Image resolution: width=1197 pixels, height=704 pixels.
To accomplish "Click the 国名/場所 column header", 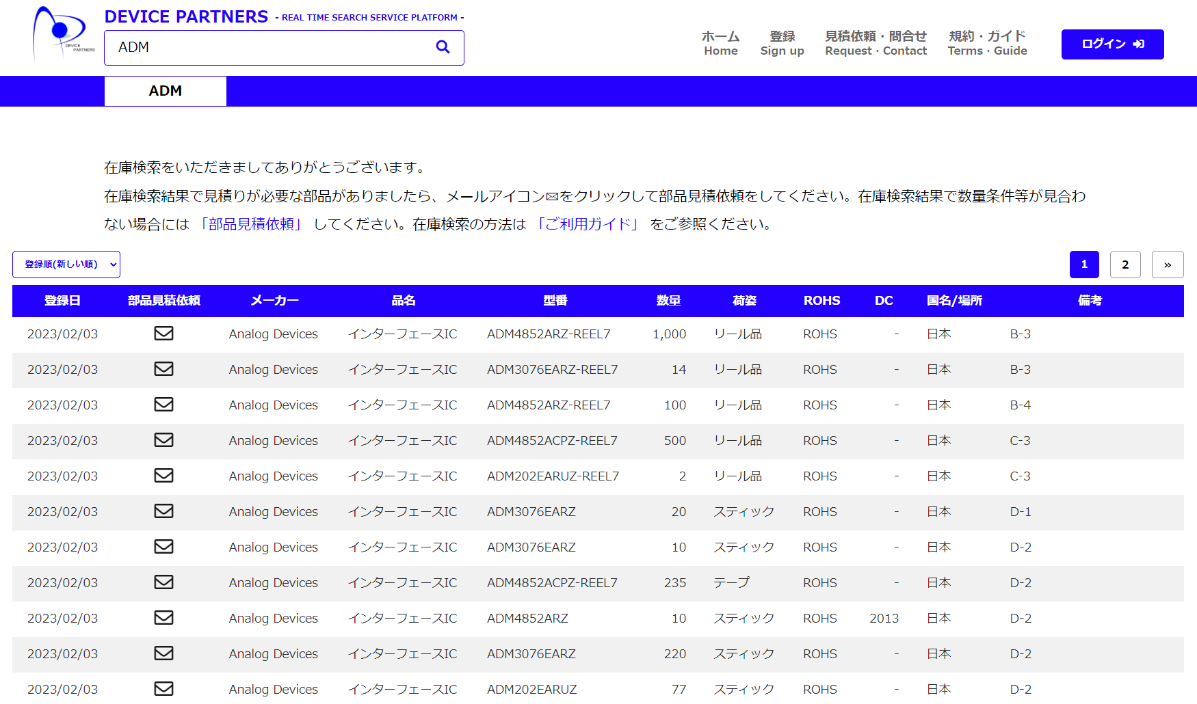I will tap(954, 301).
